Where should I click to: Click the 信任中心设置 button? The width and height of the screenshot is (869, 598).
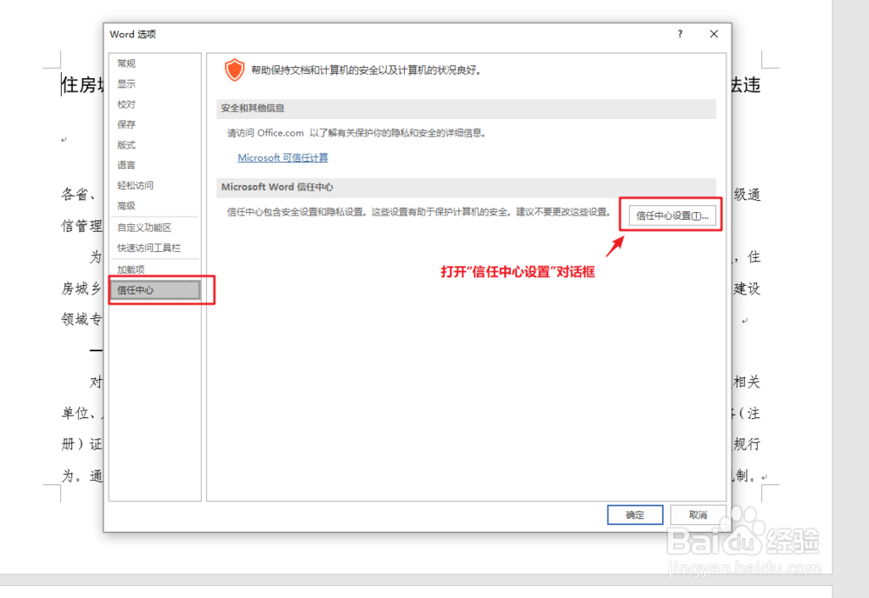pyautogui.click(x=673, y=215)
